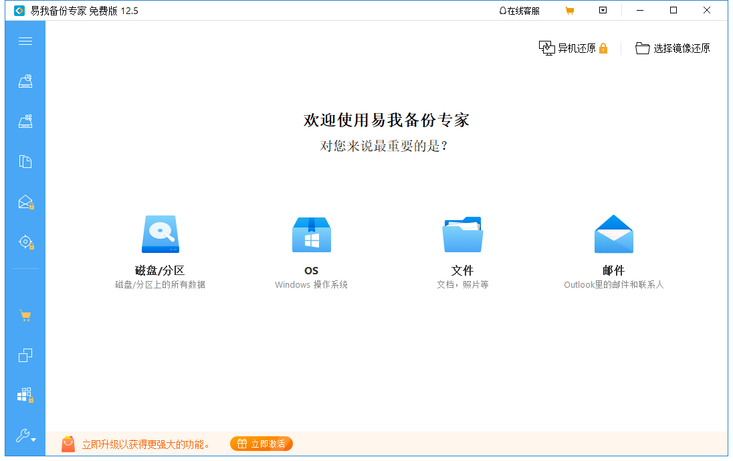Select the wrench tools icon in sidebar
The image size is (733, 461).
point(23,436)
